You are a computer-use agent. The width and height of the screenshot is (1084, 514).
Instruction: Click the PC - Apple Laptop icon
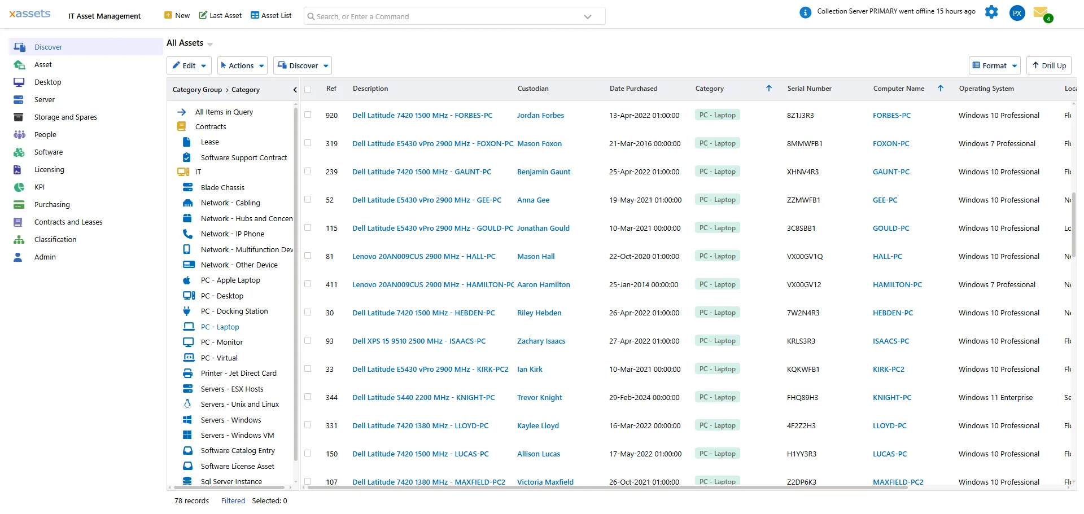[x=187, y=280]
